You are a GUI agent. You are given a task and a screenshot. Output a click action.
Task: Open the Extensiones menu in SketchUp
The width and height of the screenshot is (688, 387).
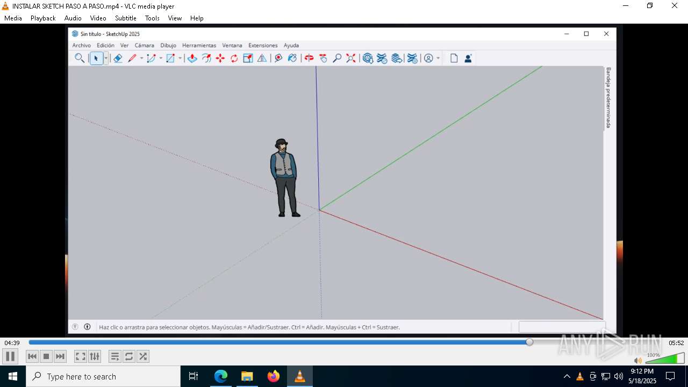(263, 45)
